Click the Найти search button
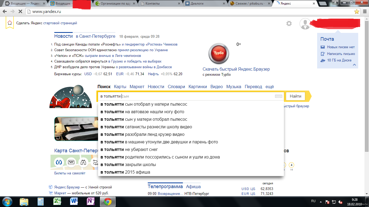Viewport: 369px width, 207px height. pos(295,96)
